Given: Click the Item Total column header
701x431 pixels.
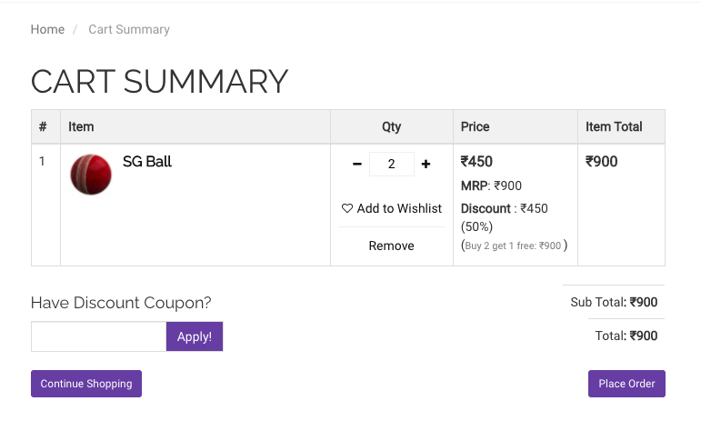Looking at the screenshot, I should (614, 127).
